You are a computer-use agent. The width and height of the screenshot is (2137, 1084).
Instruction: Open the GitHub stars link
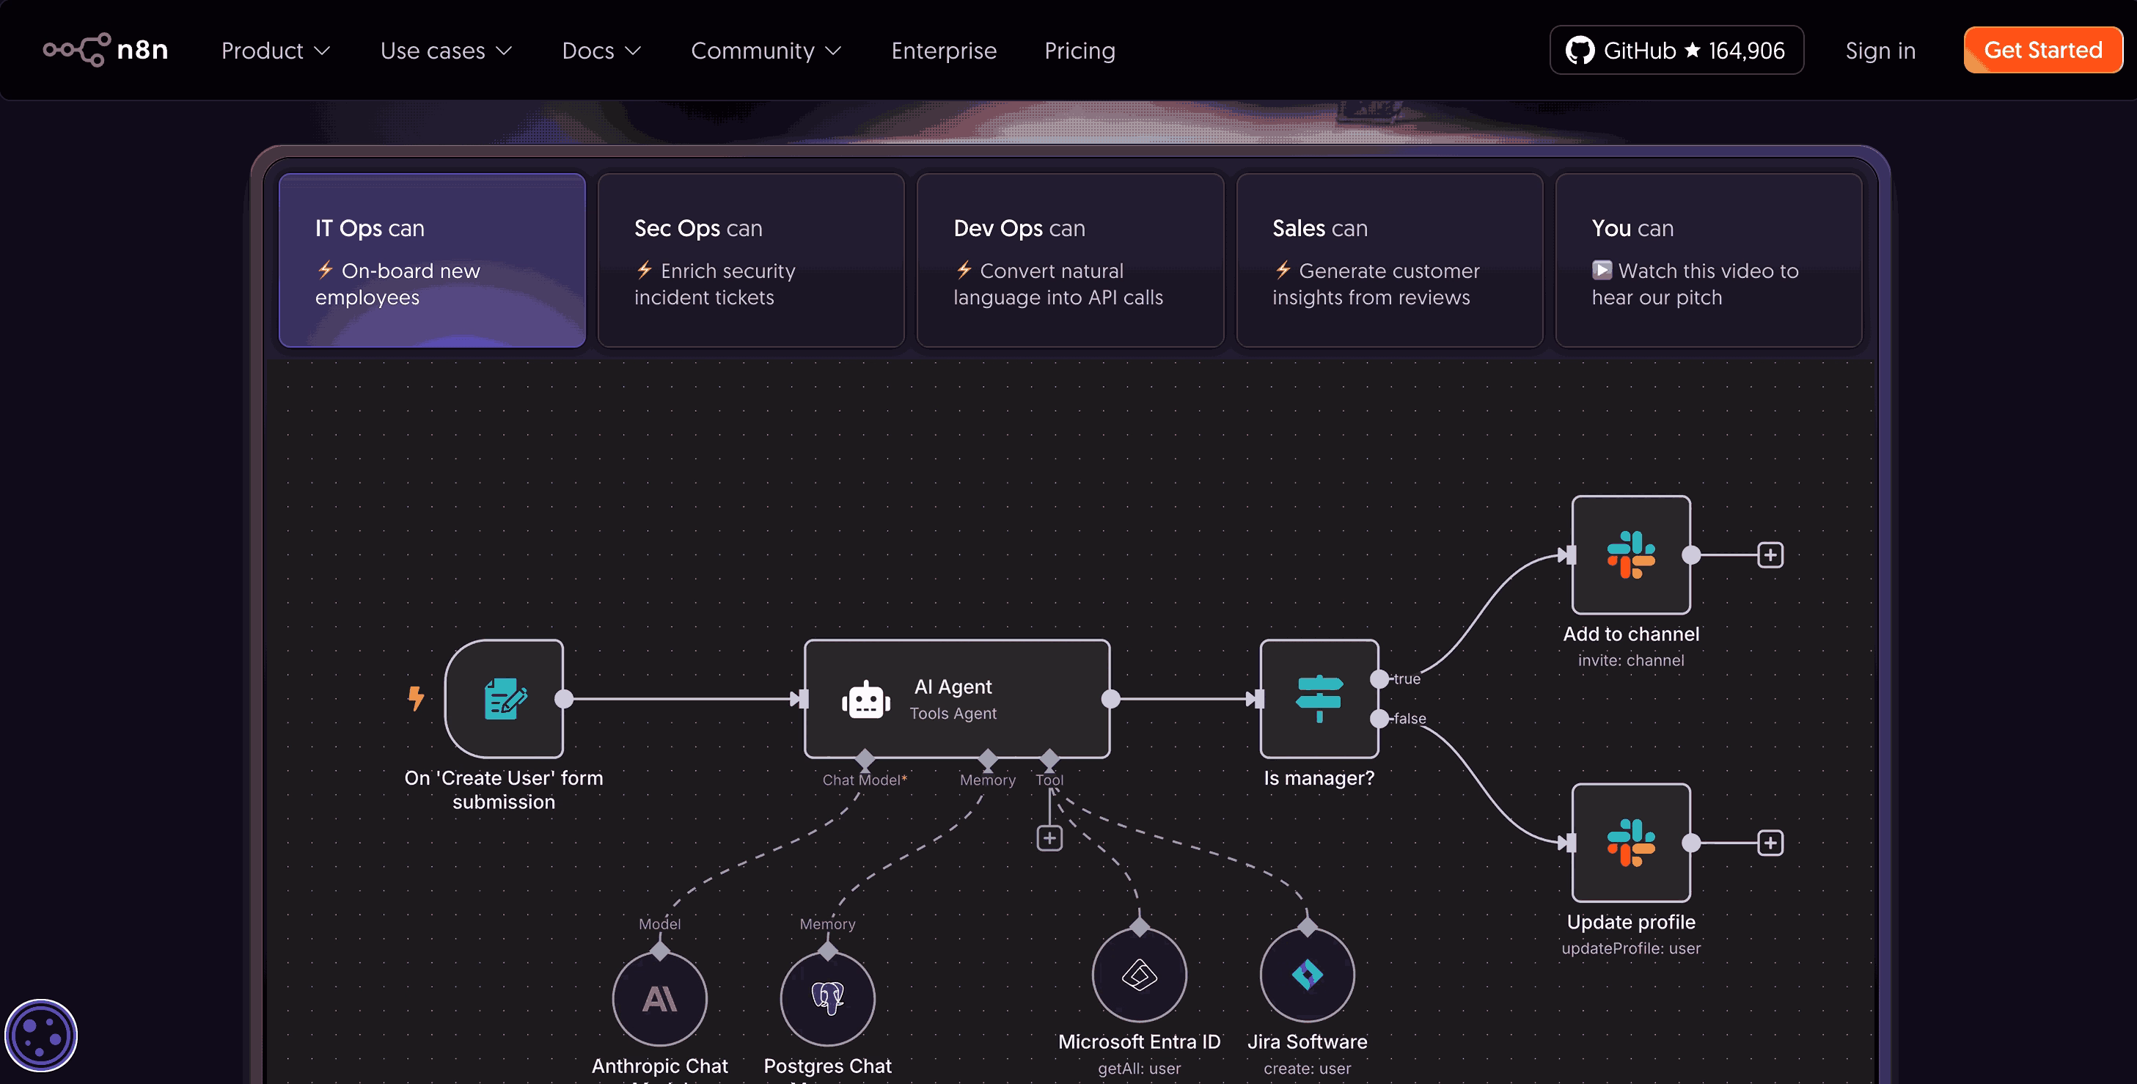pyautogui.click(x=1676, y=51)
